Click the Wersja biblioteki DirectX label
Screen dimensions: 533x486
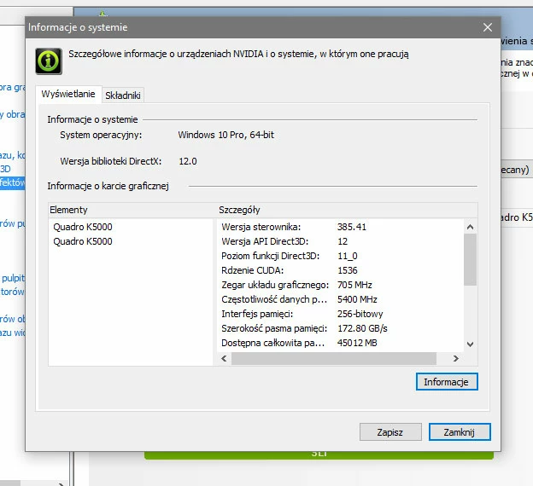click(111, 161)
